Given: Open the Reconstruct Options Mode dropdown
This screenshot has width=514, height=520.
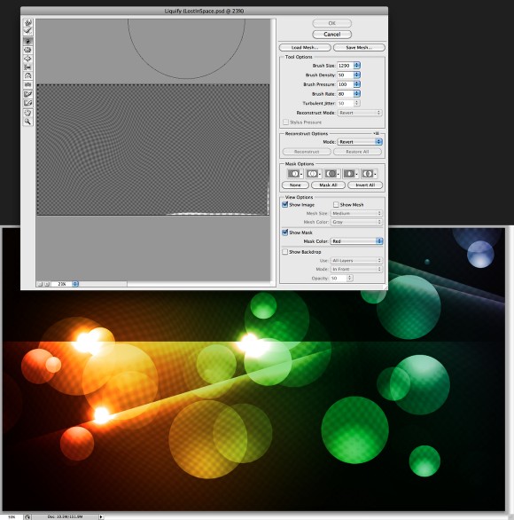Looking at the screenshot, I should point(360,142).
